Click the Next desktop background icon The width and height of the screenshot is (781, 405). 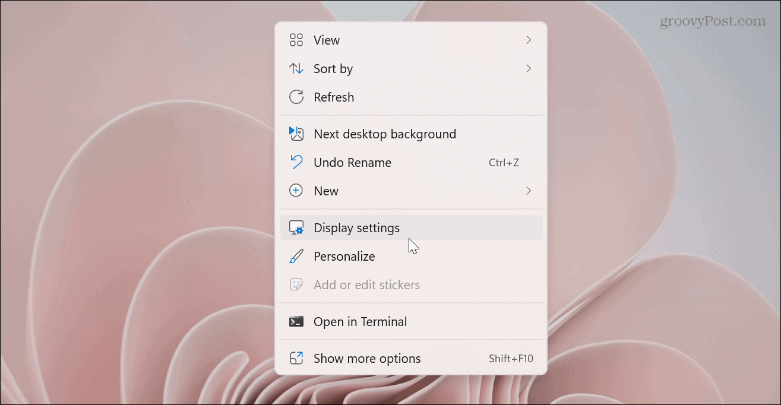point(297,134)
